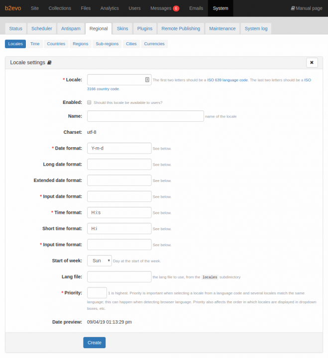Click the Extended date format field

119,180
